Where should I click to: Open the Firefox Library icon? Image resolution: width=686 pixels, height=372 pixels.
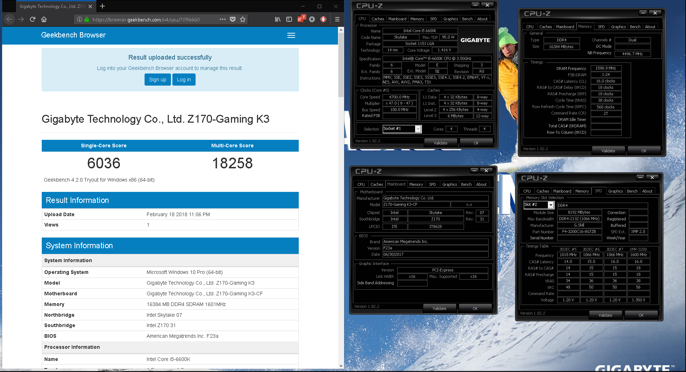278,19
